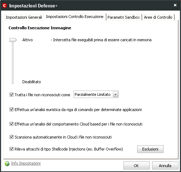Click the Comodo shield logo icon

click(x=5, y=6)
